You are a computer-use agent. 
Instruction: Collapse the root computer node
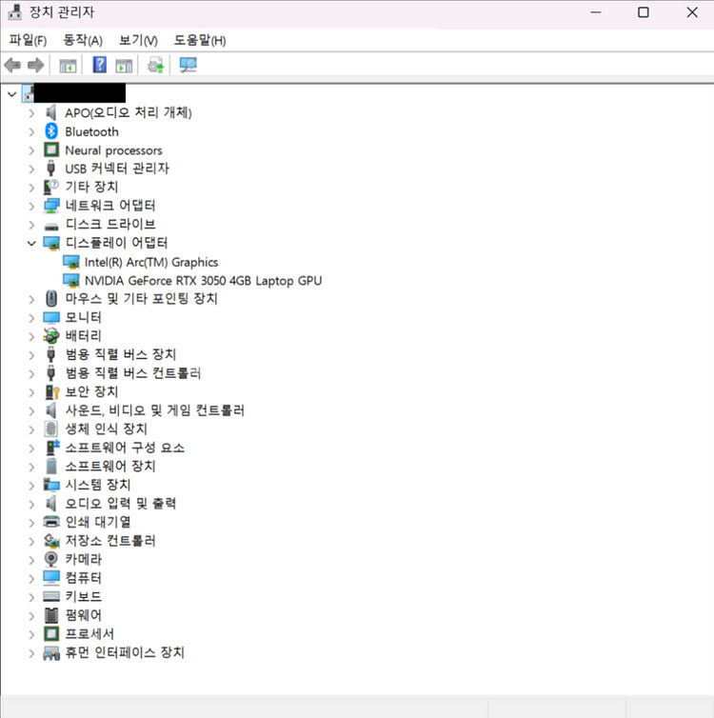(11, 93)
